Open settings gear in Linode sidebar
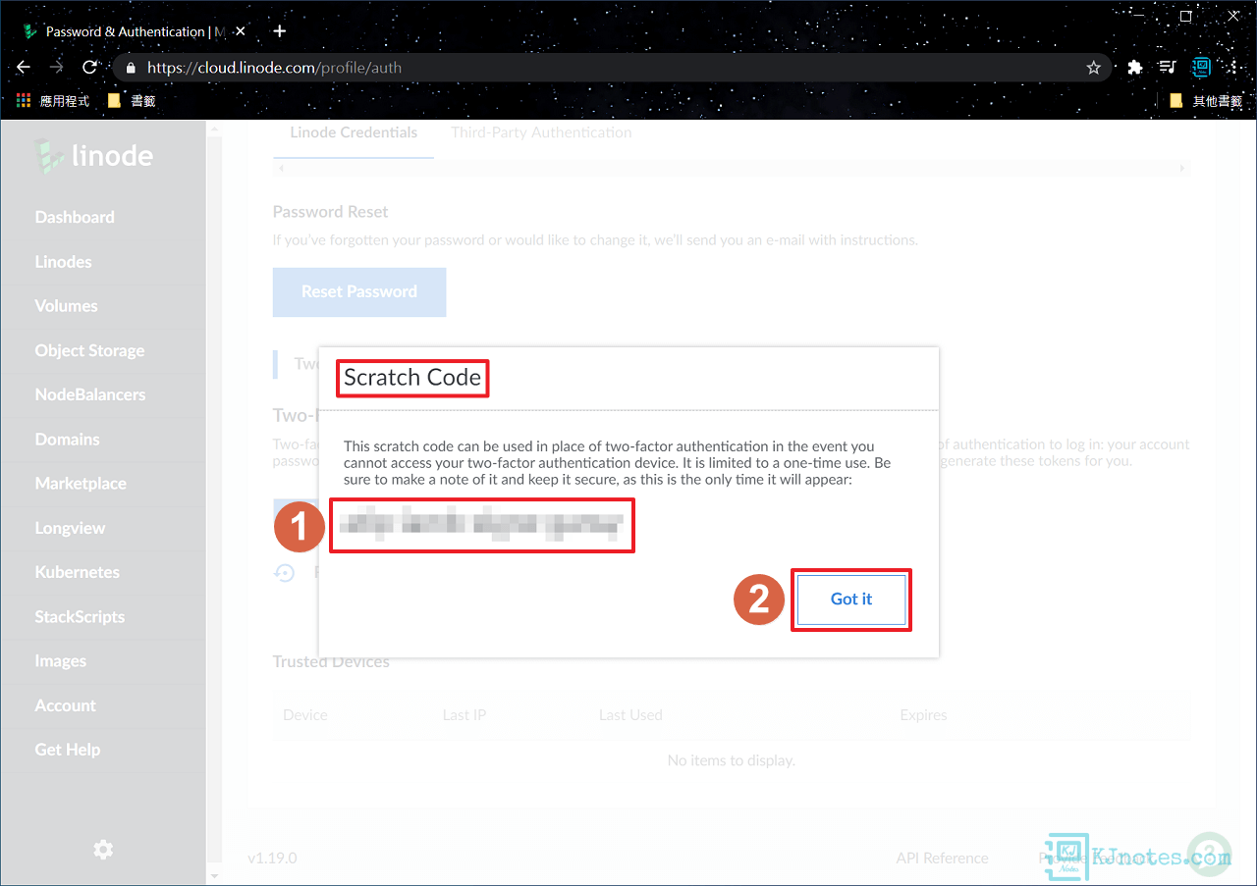This screenshot has height=886, width=1257. tap(103, 850)
